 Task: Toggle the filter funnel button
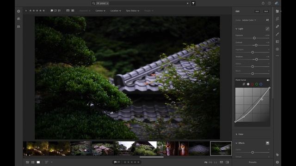(x=193, y=3)
